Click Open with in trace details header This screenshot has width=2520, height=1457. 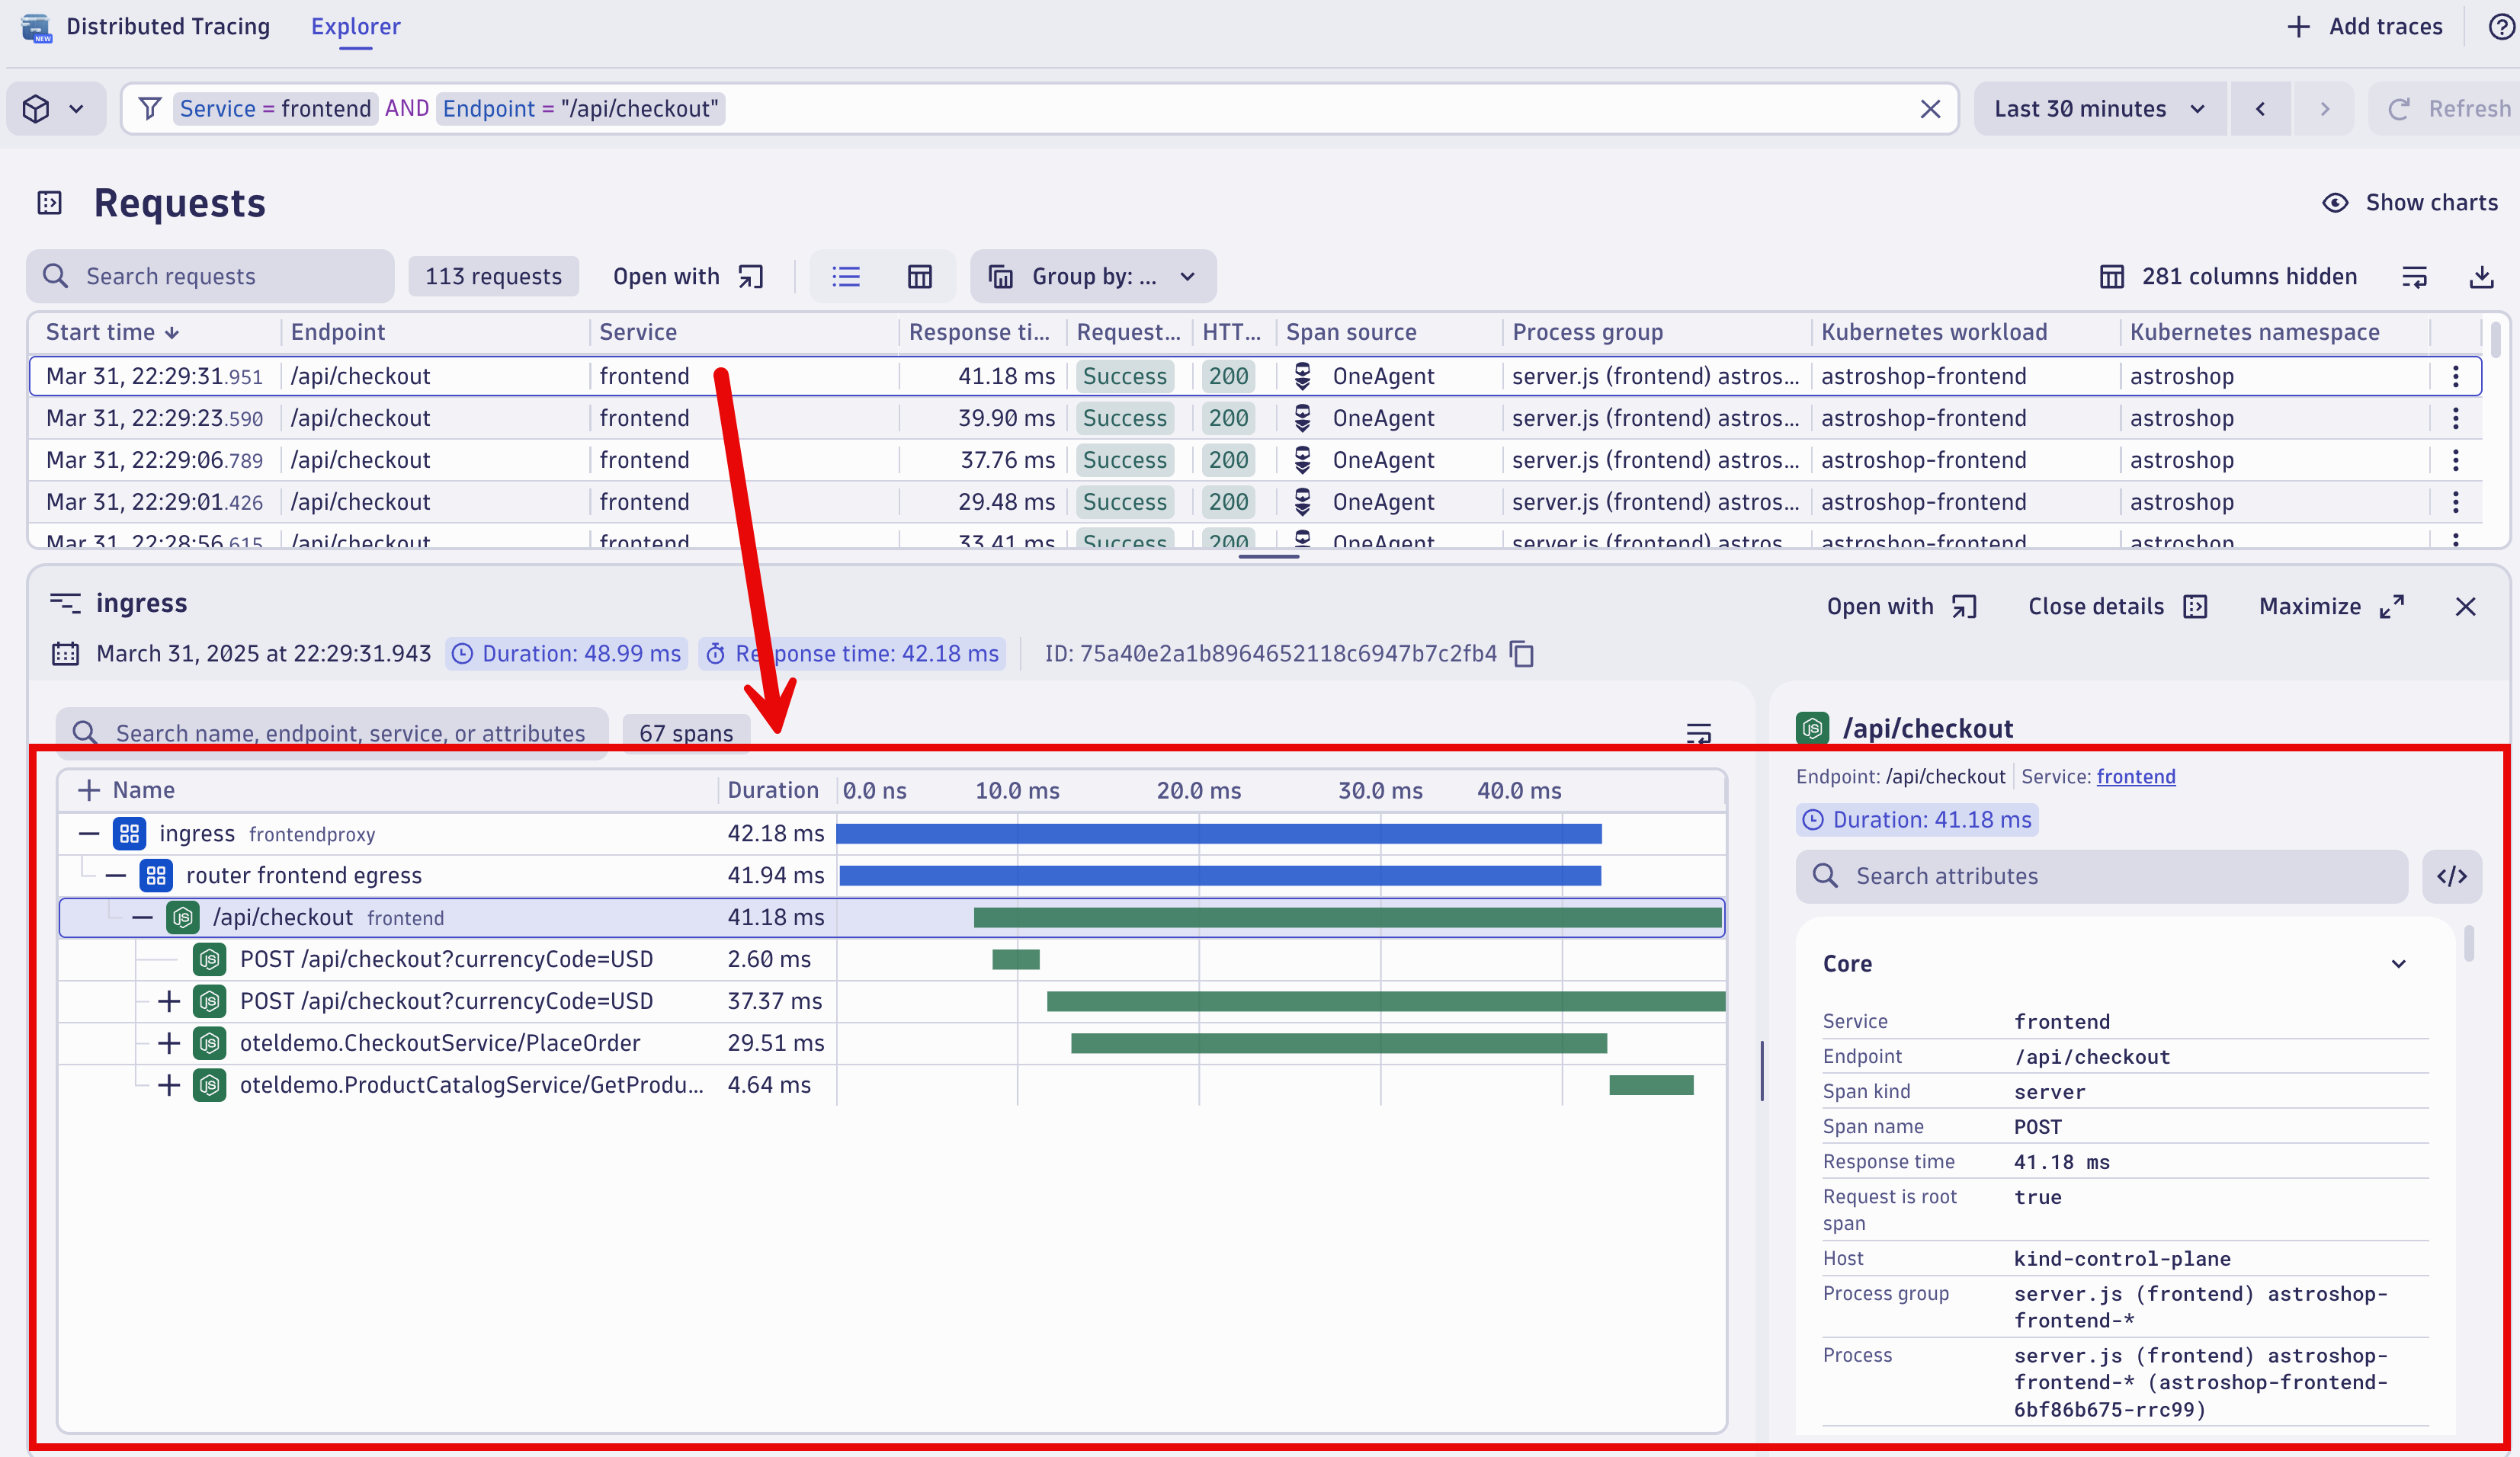(x=1902, y=606)
